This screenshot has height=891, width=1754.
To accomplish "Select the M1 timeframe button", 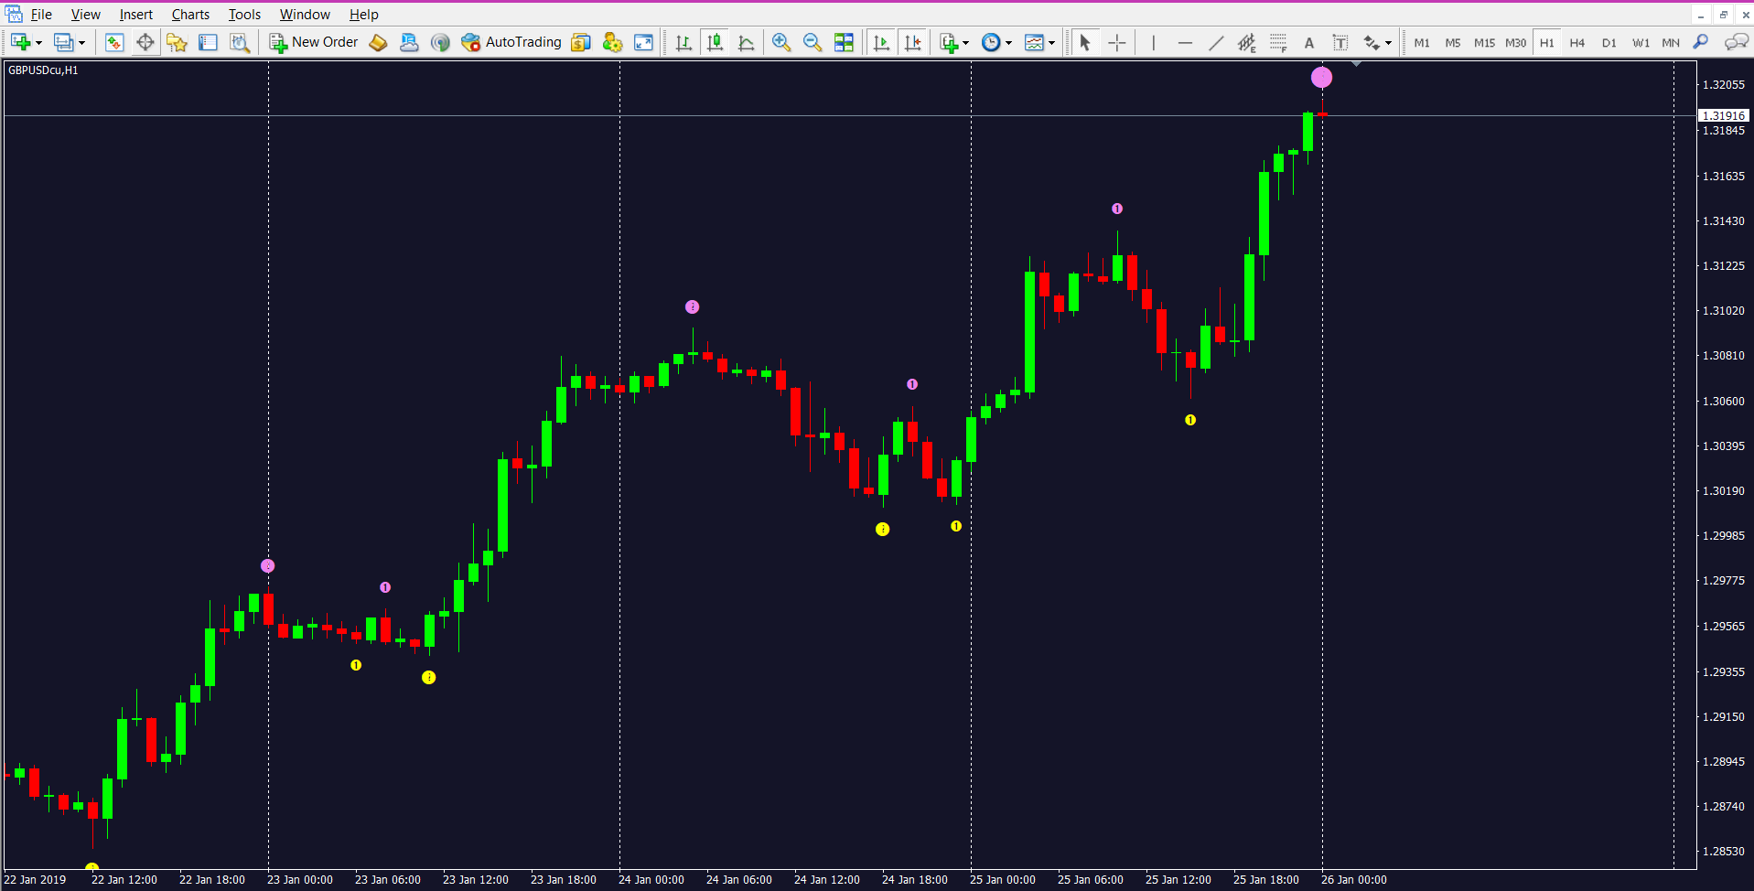I will pyautogui.click(x=1422, y=43).
